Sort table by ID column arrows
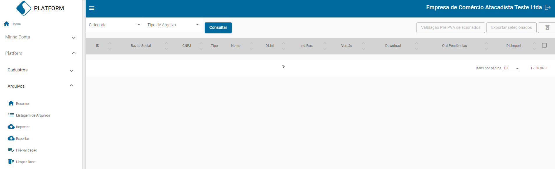555x169 pixels. (x=110, y=46)
